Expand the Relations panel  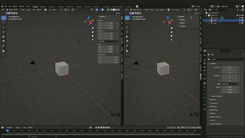pyautogui.click(x=213, y=100)
